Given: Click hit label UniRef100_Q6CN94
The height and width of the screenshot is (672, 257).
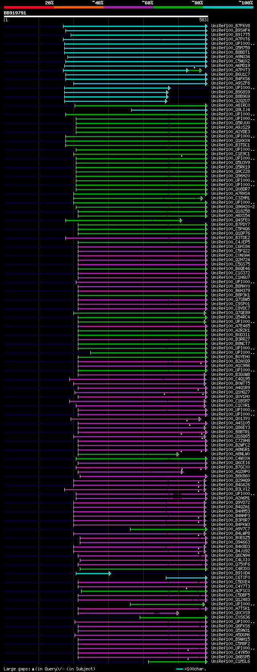Looking at the screenshot, I should [230, 555].
